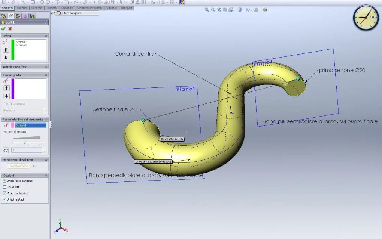Viewport: 382px width, 239px height.
Task: Open the View Settings monitor icon
Action: click(264, 10)
